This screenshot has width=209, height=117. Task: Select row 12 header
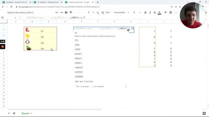[x=4, y=72]
